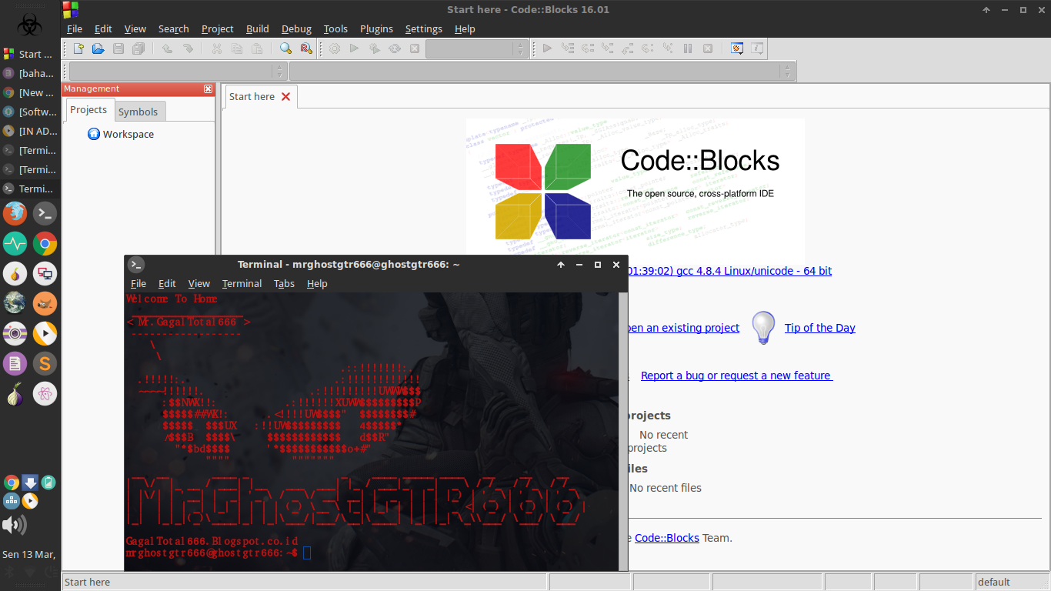
Task: Click the Undo arrow icon
Action: click(x=167, y=48)
